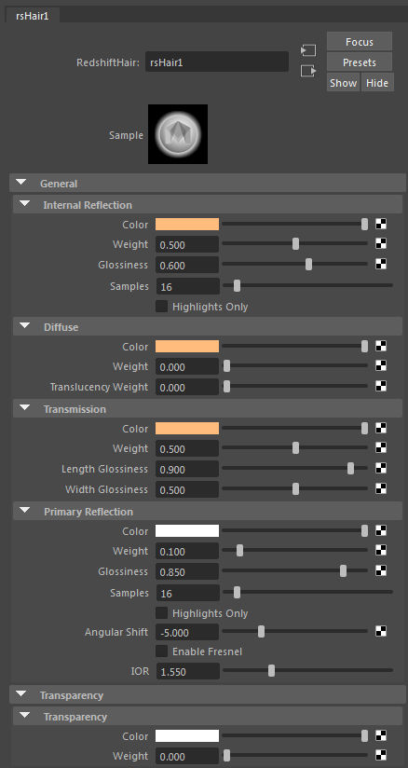Collapse the Diffuse section

[x=25, y=326]
